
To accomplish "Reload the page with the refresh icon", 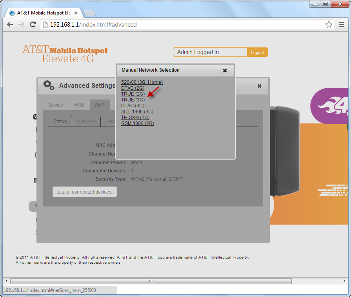I will point(33,25).
